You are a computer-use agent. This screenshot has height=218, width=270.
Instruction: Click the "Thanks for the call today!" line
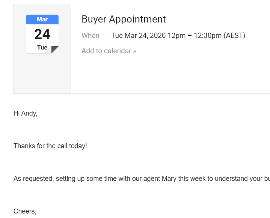click(x=50, y=146)
